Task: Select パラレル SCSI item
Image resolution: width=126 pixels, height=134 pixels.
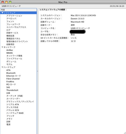Action: 13,110
